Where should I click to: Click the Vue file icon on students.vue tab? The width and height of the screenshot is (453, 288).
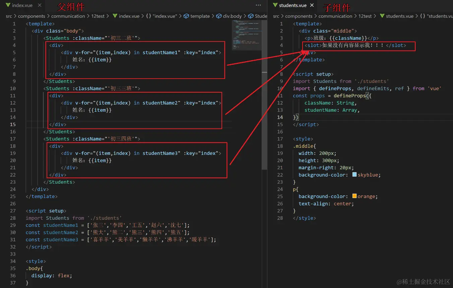(x=275, y=5)
